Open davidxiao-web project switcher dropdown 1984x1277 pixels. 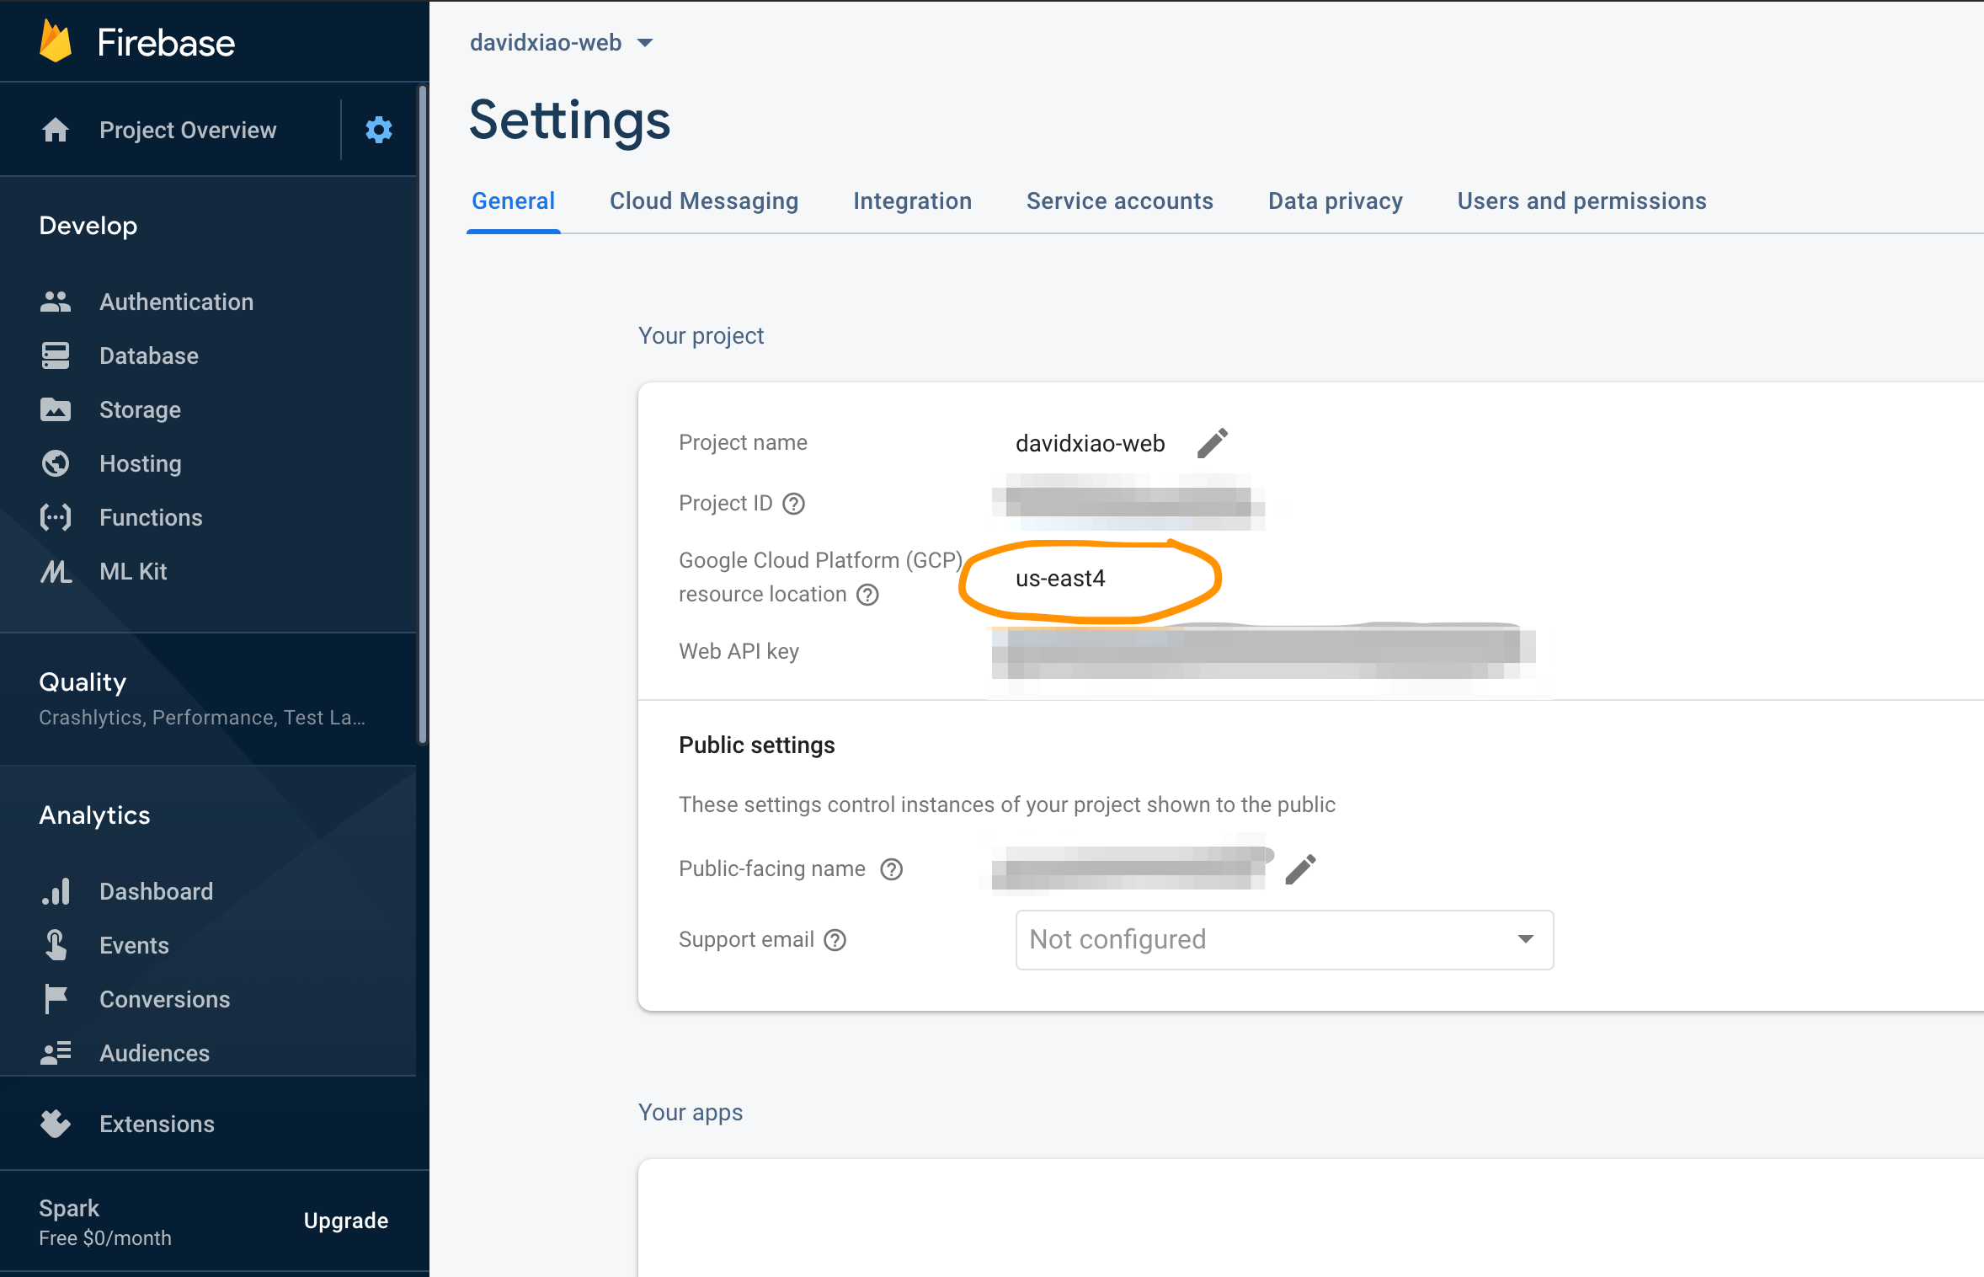point(562,42)
